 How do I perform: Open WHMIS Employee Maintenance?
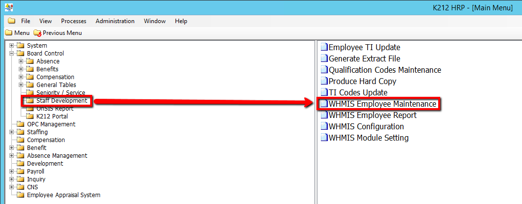(382, 104)
